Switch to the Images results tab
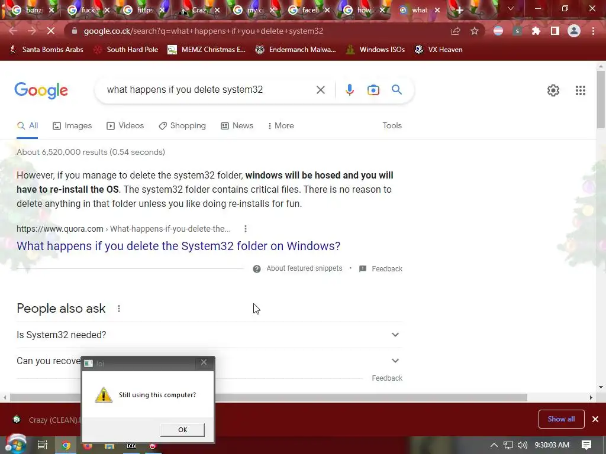606x454 pixels. click(72, 125)
